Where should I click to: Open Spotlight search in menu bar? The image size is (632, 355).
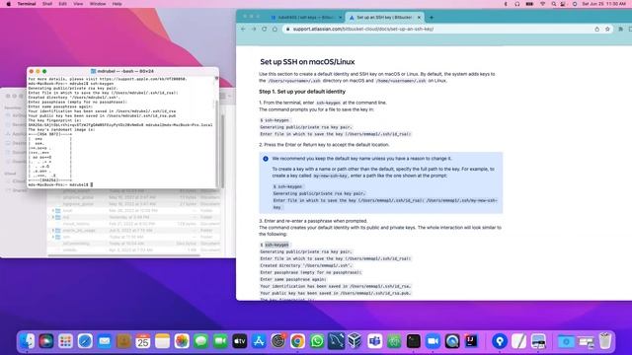click(554, 4)
